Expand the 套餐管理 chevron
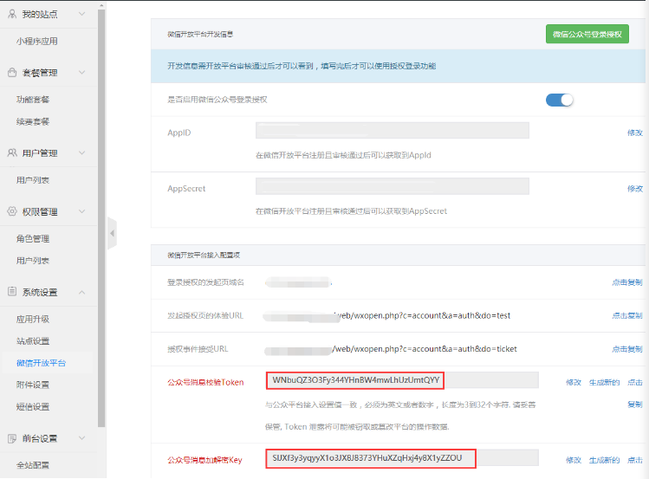The width and height of the screenshot is (649, 479). [82, 73]
